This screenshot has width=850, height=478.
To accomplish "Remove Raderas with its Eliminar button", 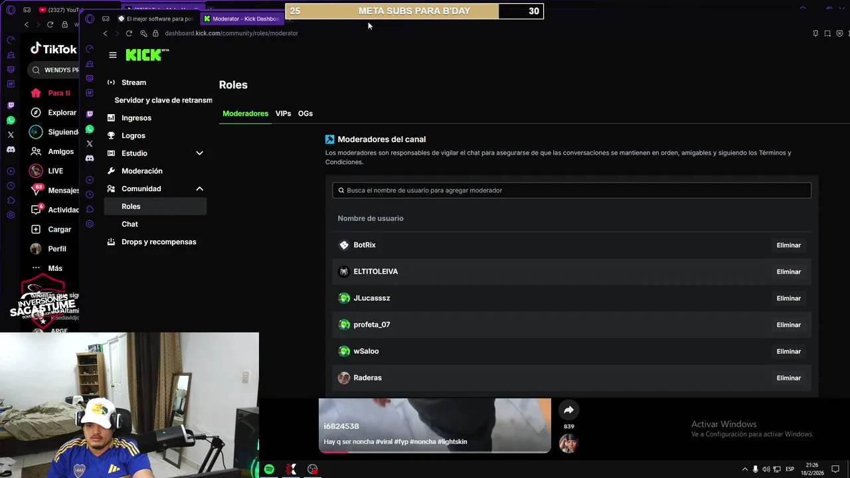I will pyautogui.click(x=789, y=378).
